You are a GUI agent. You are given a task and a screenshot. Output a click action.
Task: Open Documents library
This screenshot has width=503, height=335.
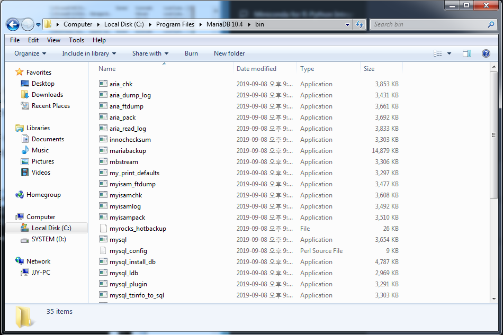48,139
